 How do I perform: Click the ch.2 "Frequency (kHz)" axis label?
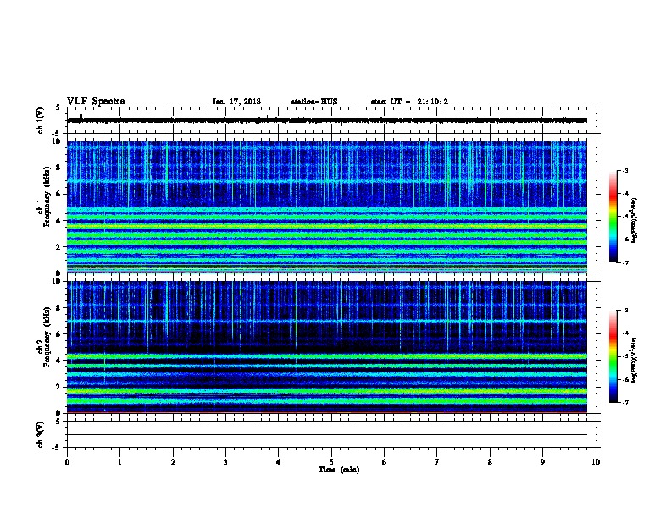[47, 337]
